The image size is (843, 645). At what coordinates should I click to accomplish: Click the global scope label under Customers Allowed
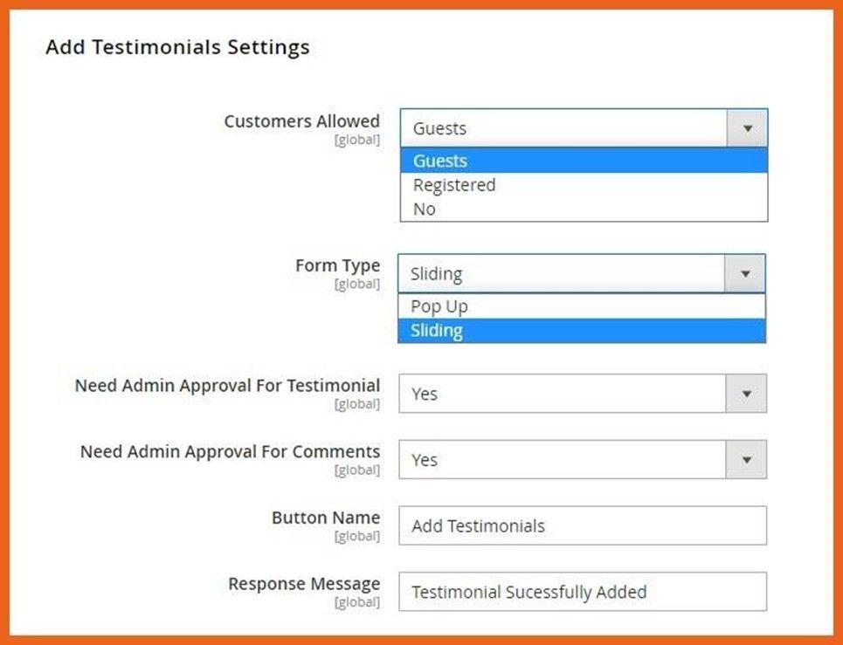tap(358, 140)
